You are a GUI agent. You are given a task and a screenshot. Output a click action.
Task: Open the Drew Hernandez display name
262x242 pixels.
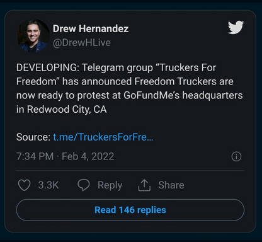point(91,28)
